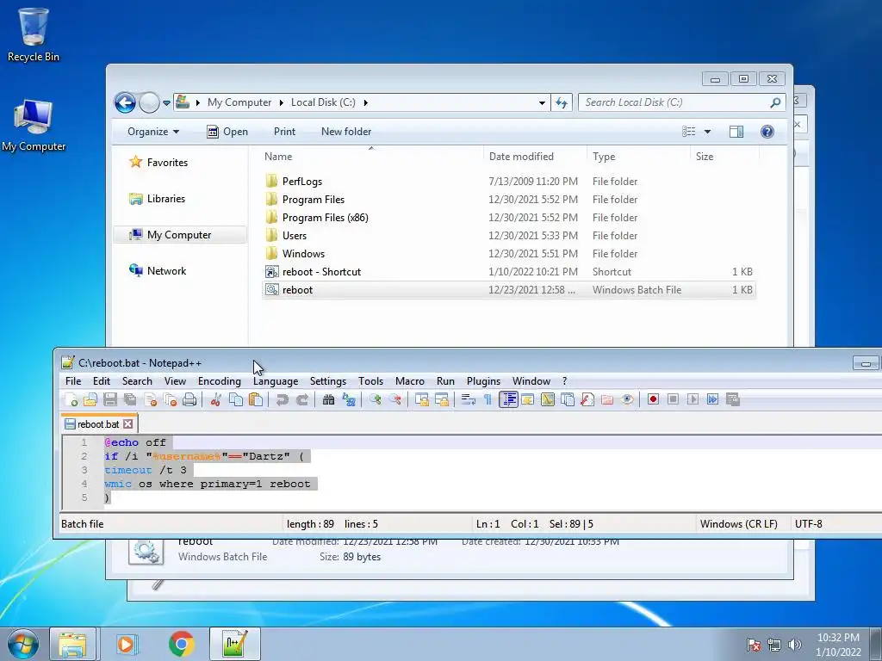The width and height of the screenshot is (882, 661).
Task: Click run macro multiple times icon
Action: coord(712,399)
